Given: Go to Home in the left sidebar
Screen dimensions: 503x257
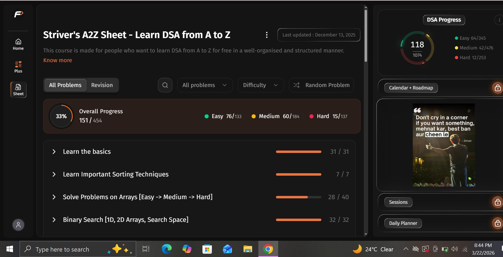Looking at the screenshot, I should tap(18, 45).
